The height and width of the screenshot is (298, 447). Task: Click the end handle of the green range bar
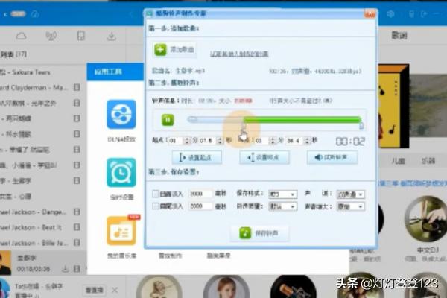click(361, 125)
